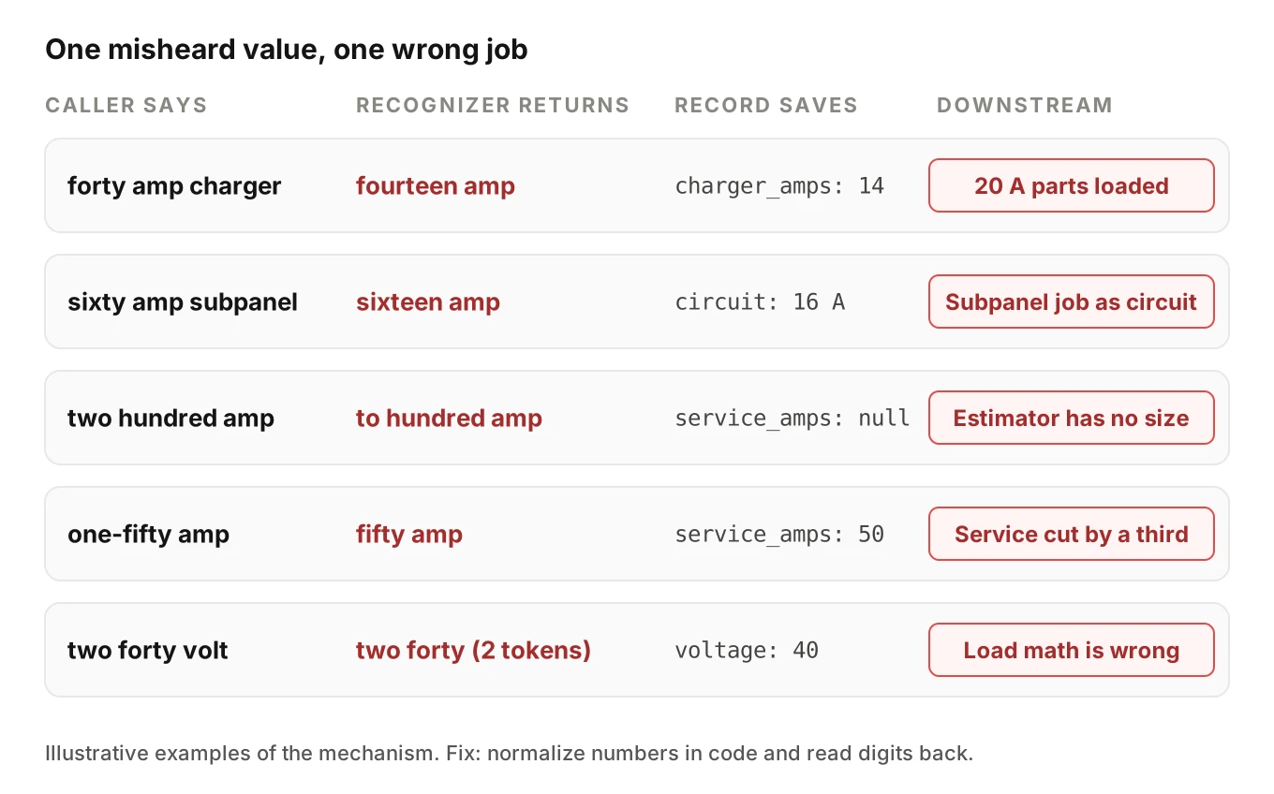Click the heading "One misheard value, one wrong job"
This screenshot has width=1274, height=794.
[x=287, y=50]
